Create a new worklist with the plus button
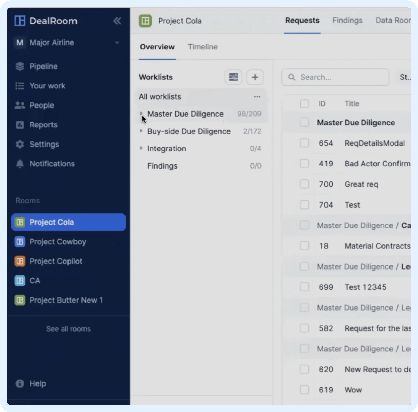Image resolution: width=418 pixels, height=412 pixels. (x=255, y=77)
